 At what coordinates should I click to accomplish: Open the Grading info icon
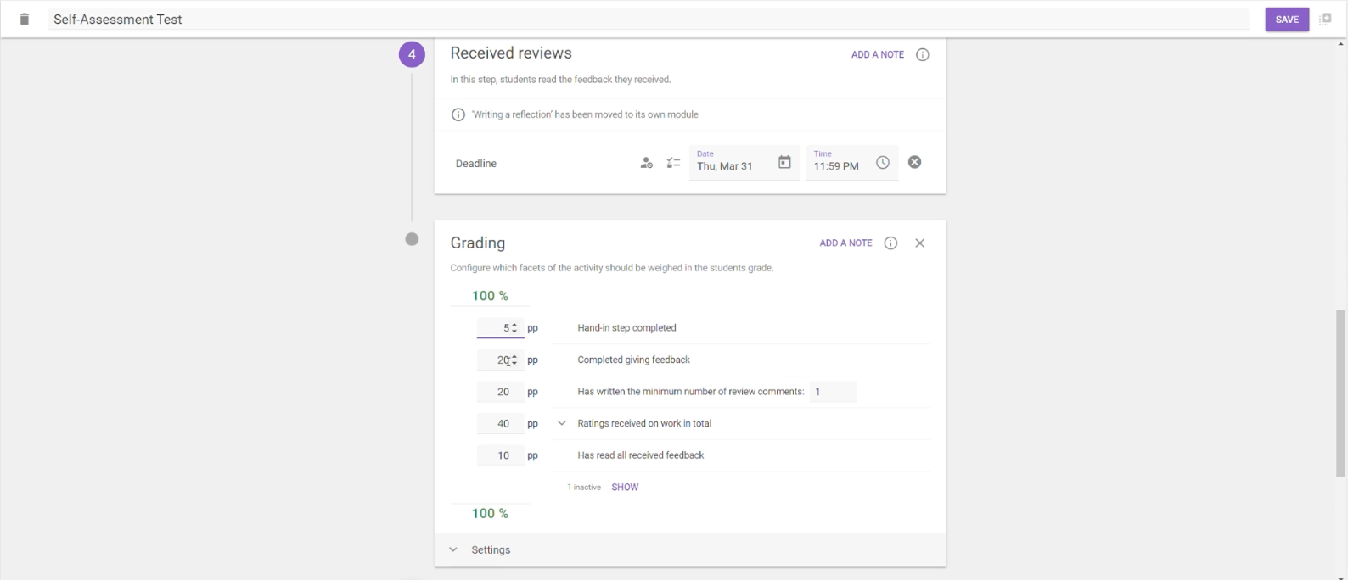point(890,243)
